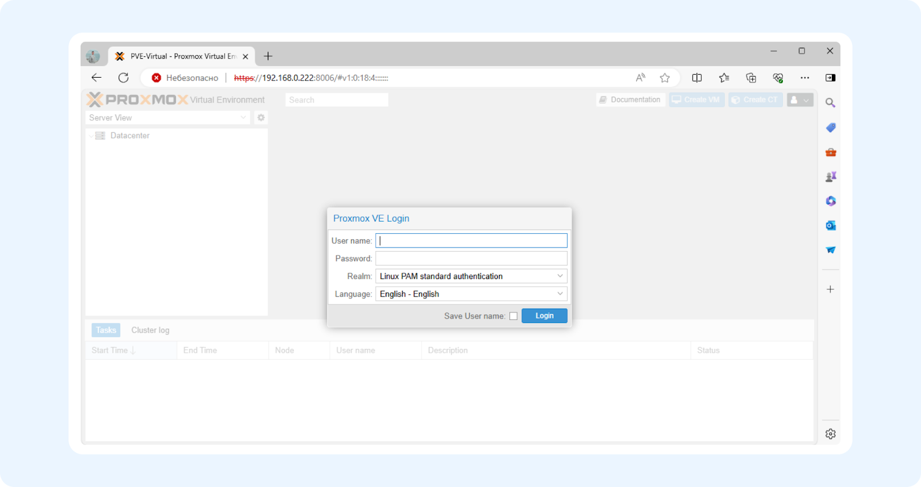Open the Collections icon

point(751,78)
